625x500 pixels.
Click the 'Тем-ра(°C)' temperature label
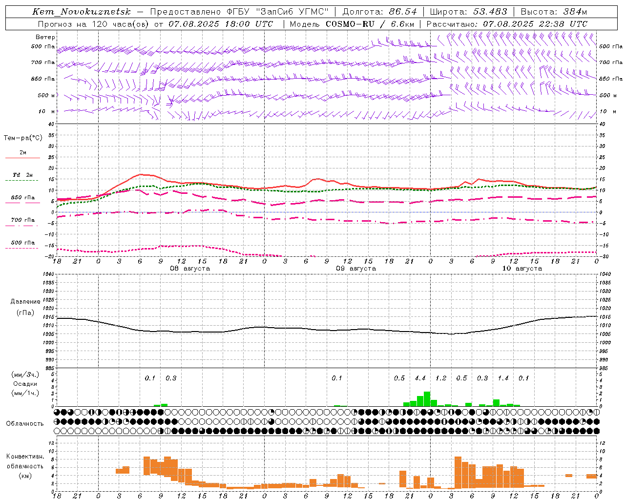tap(23, 138)
